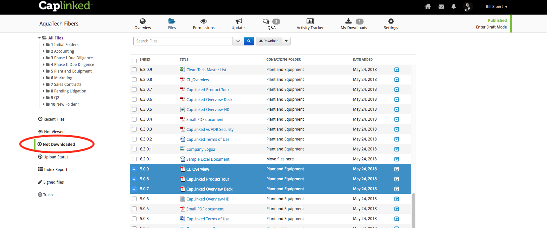Image resolution: width=547 pixels, height=228 pixels.
Task: Expand the 8 Pending Litigation arrow
Action: coord(44,91)
